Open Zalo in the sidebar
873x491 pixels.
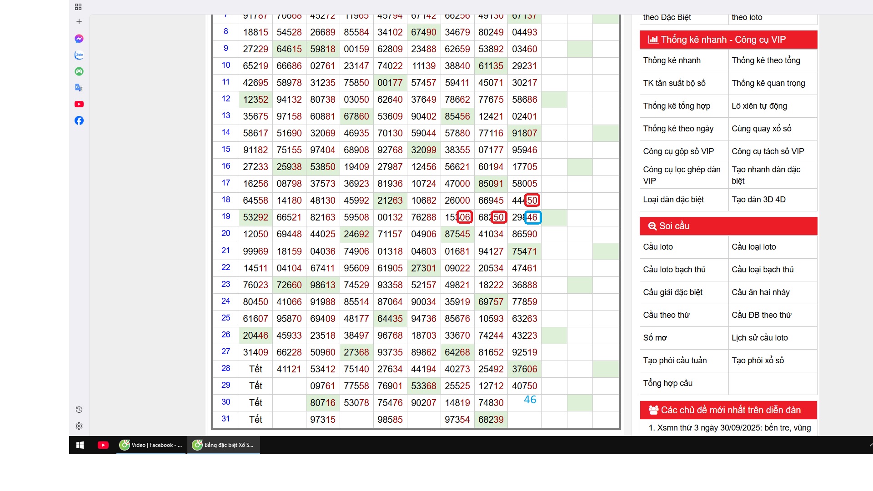click(79, 55)
